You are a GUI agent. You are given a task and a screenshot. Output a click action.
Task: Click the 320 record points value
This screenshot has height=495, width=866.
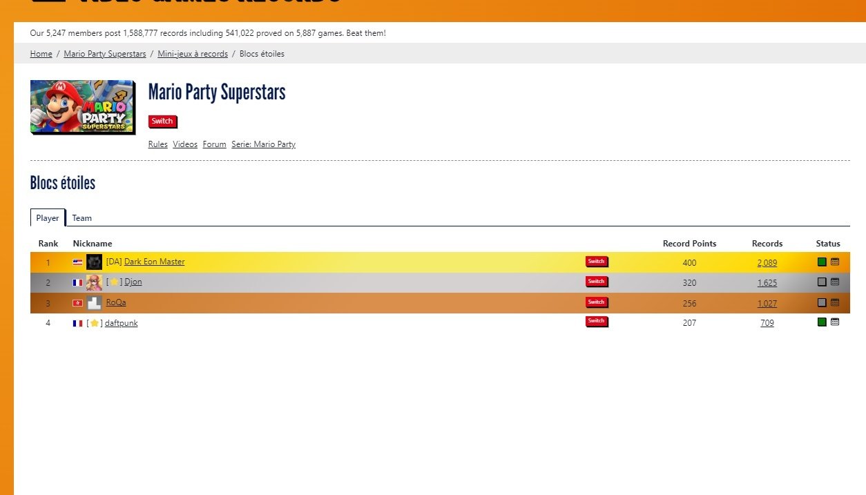click(689, 283)
